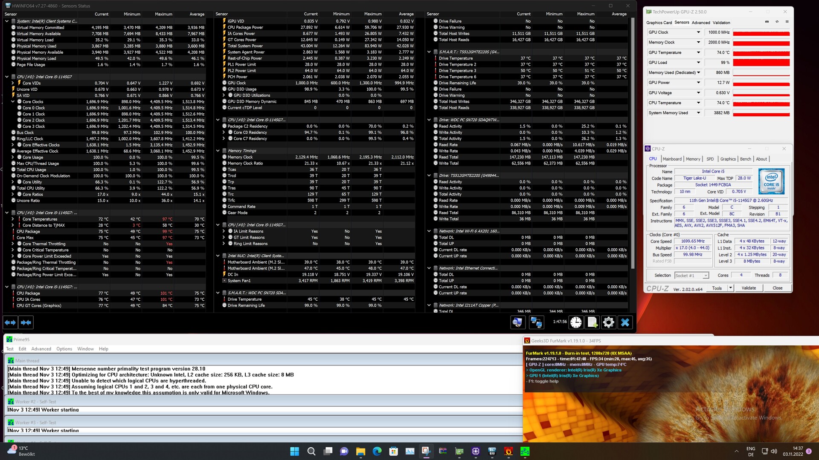Click GPU-Z screenshot camera icon
This screenshot has height=460, width=819.
point(767,22)
